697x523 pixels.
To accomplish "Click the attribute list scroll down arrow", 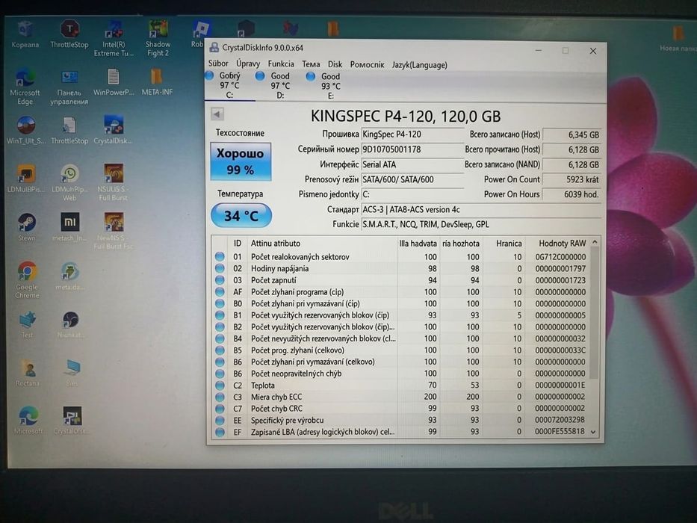I will [x=593, y=432].
